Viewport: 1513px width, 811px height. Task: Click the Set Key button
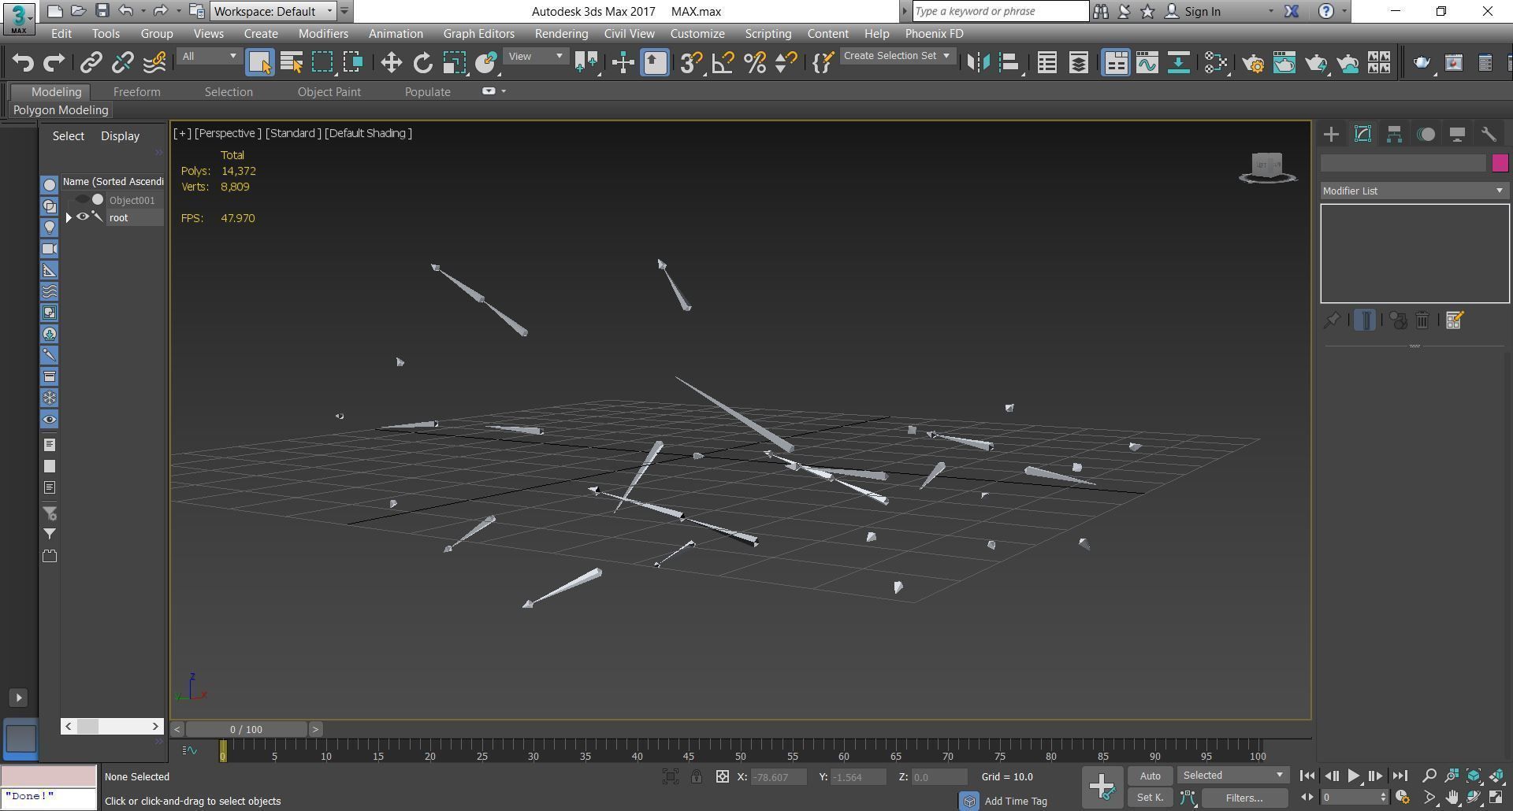pos(1150,798)
